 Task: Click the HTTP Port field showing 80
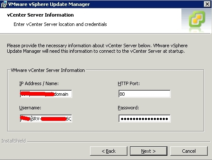(144, 94)
